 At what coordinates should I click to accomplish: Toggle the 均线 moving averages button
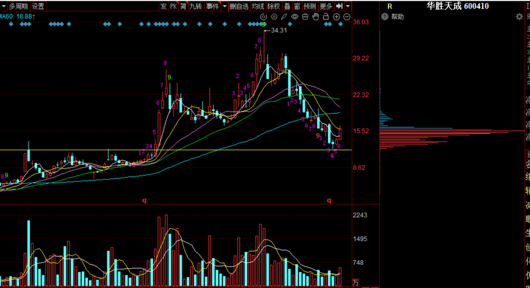pyautogui.click(x=257, y=6)
